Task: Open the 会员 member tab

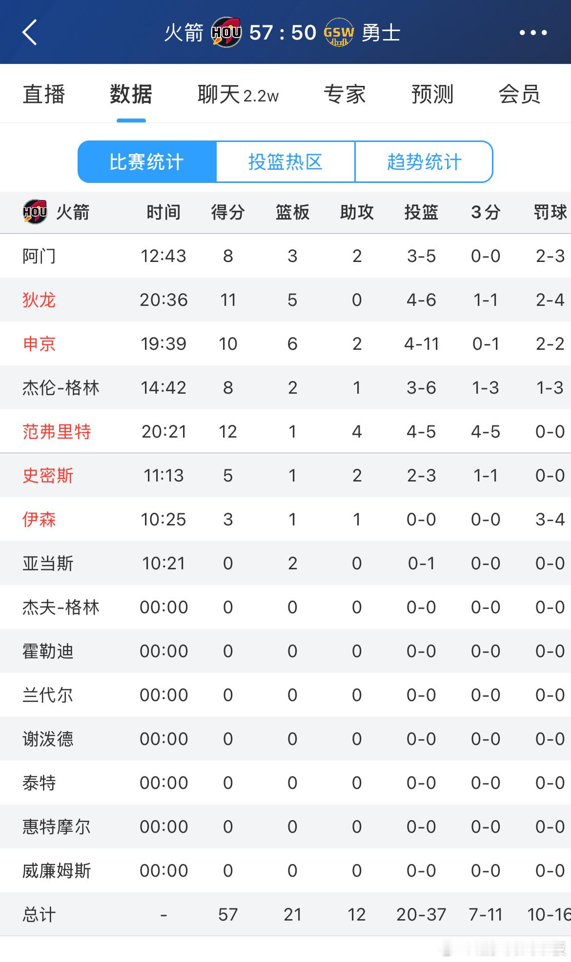Action: [x=520, y=94]
